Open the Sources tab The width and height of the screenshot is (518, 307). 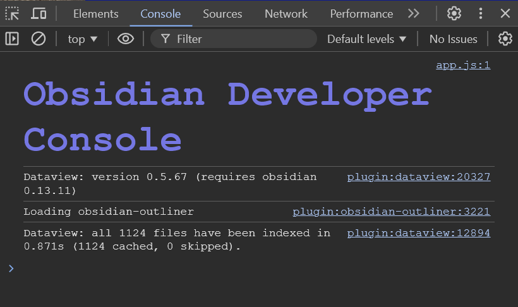point(222,14)
